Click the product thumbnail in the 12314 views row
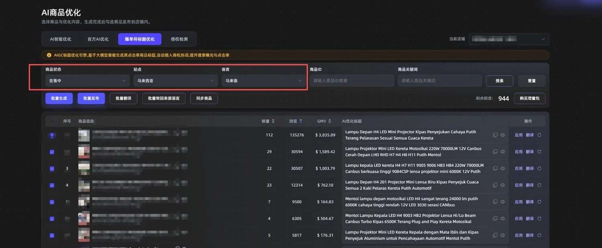Image resolution: width=602 pixels, height=248 pixels. [84, 185]
